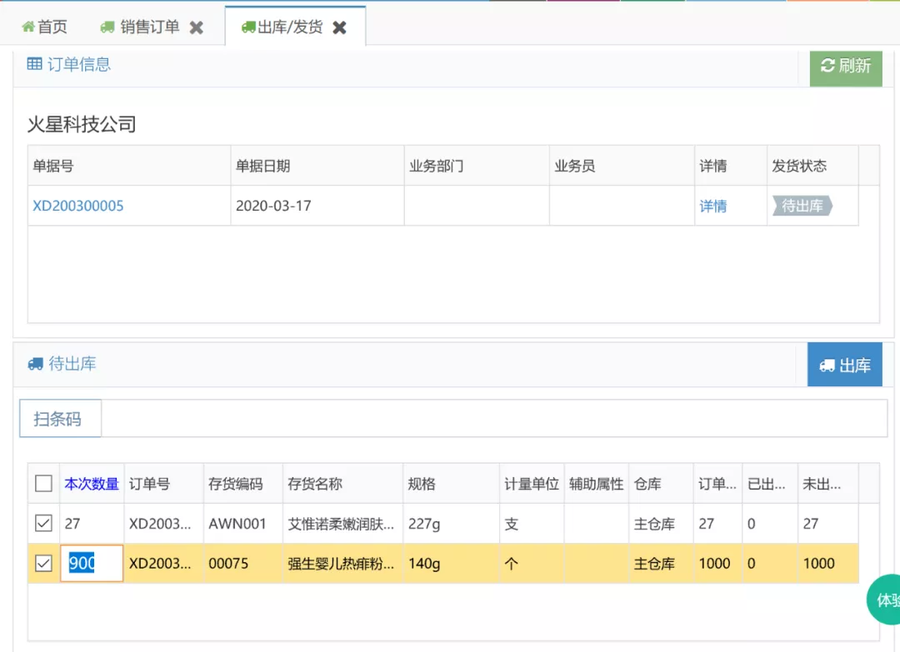Switch to the 销售订单 tab

click(x=150, y=27)
